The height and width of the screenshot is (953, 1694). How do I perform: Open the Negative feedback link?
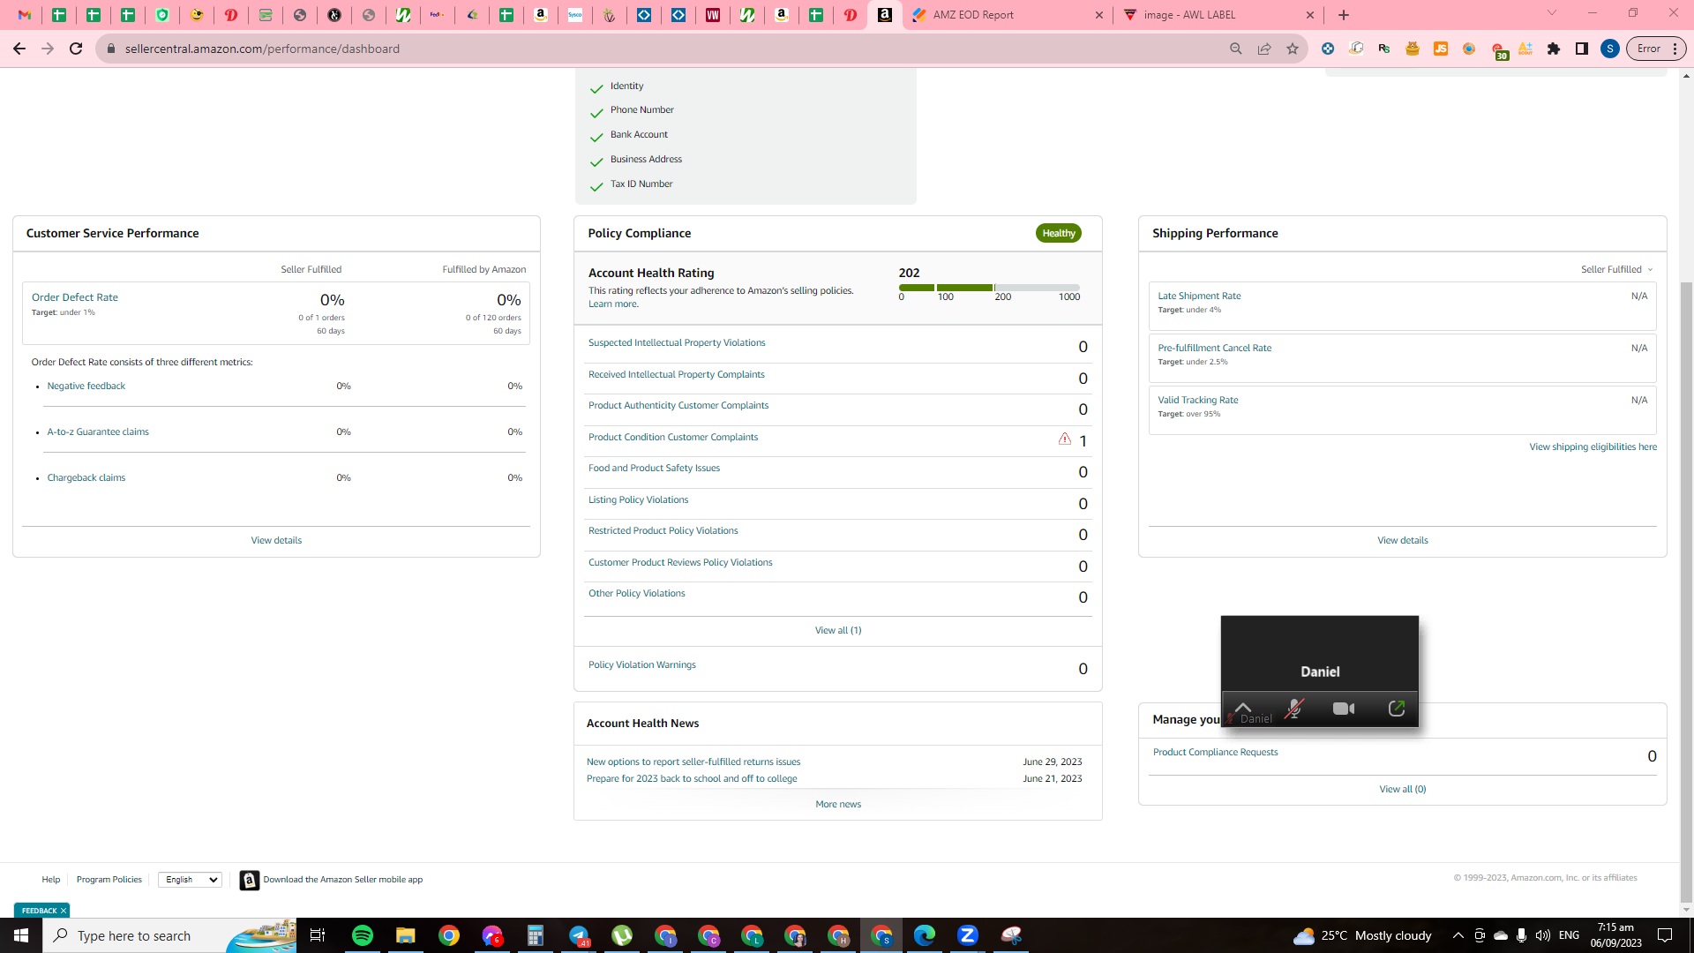86,386
